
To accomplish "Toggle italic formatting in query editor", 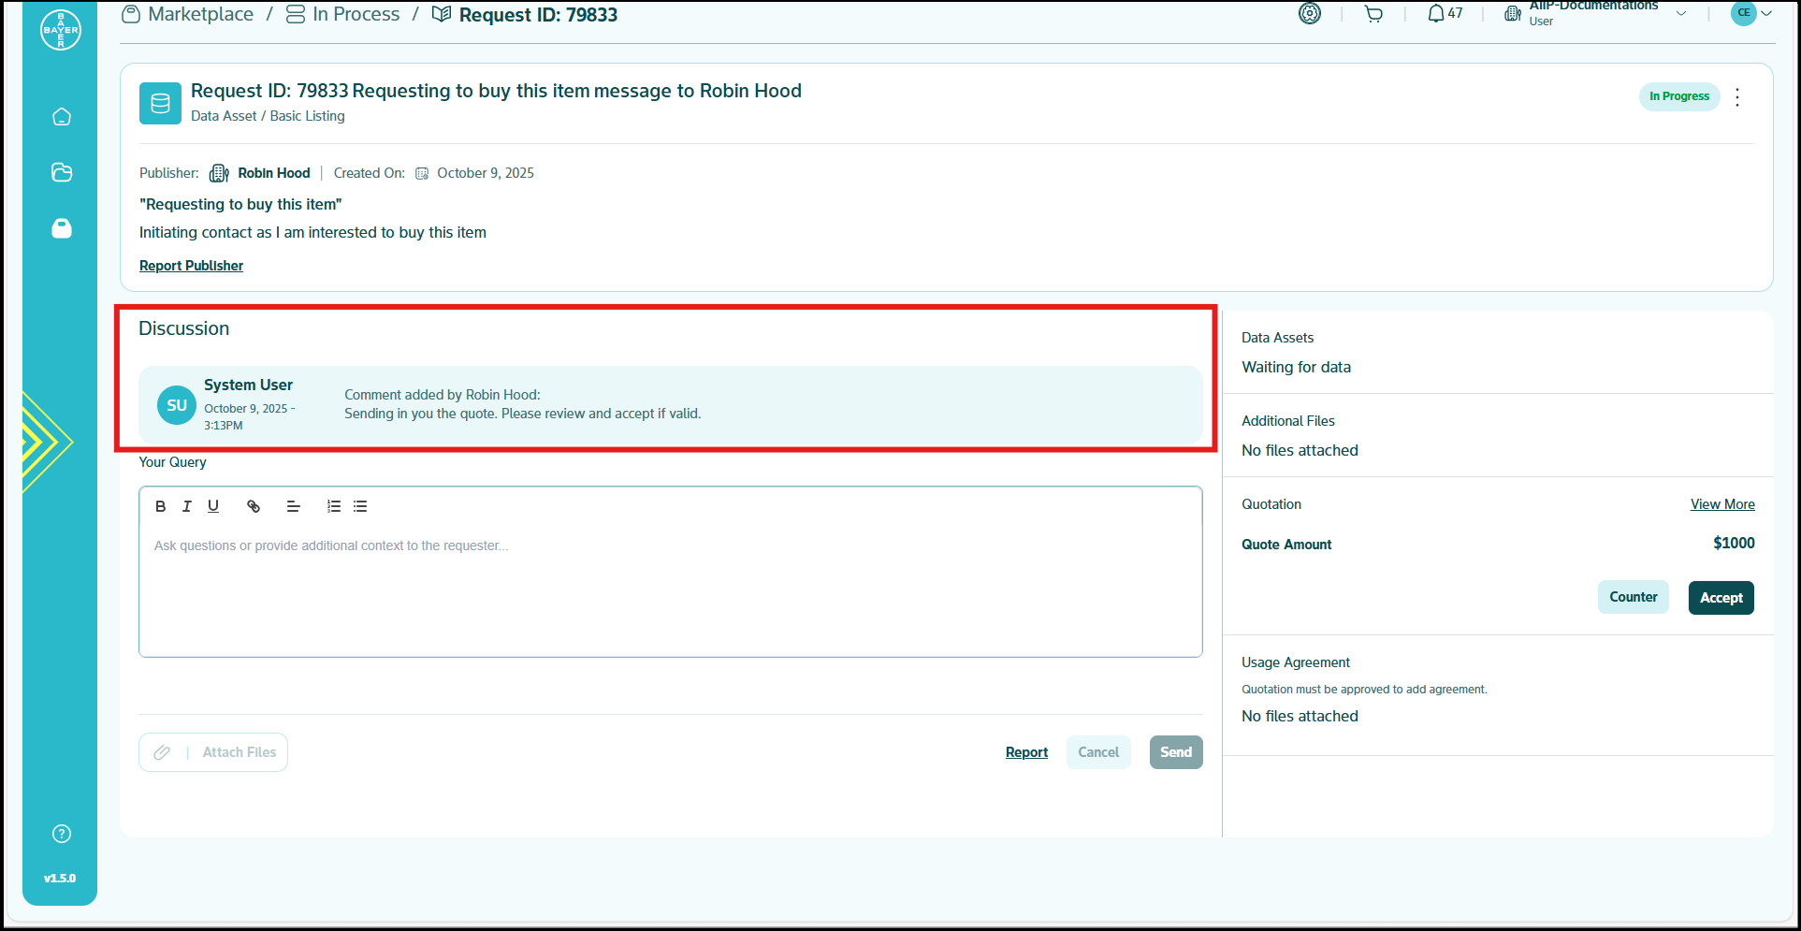I will [x=187, y=506].
